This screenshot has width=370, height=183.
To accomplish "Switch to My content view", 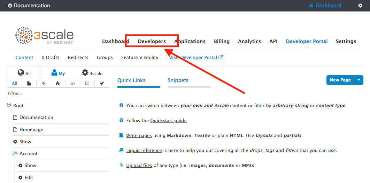I will 58,73.
